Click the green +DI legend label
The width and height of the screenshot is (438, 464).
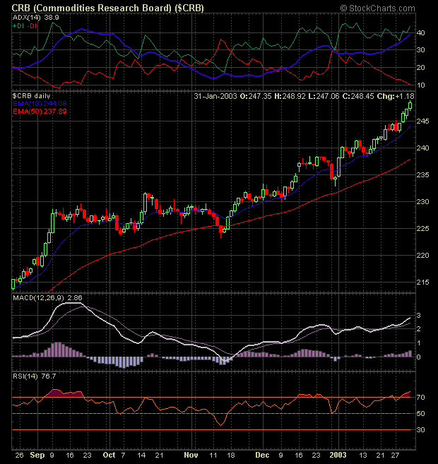pyautogui.click(x=18, y=26)
